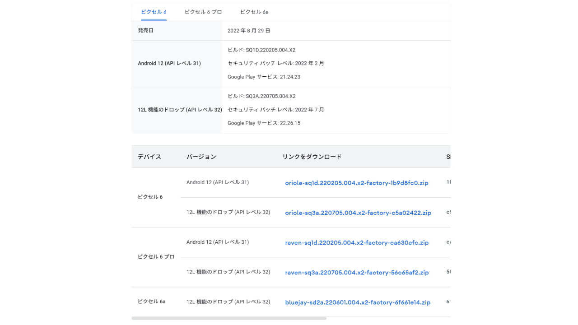
Task: Open the oriole-sq3a.220705.004.x2 factory zip link
Action: tap(358, 213)
